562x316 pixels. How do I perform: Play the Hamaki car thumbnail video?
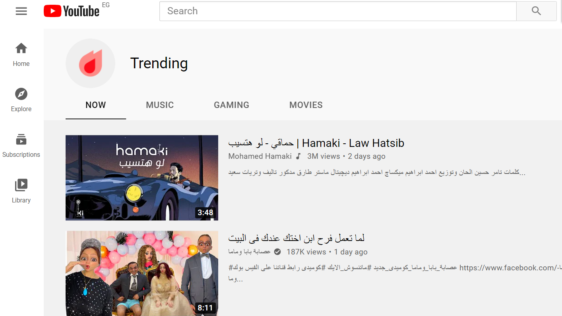click(142, 177)
